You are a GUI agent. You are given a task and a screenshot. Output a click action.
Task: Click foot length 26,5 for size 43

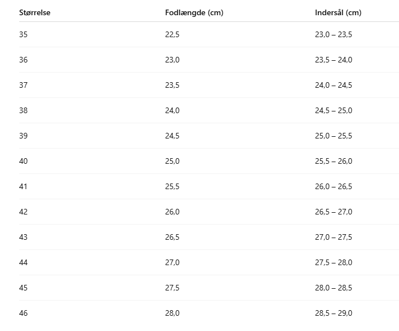(172, 237)
